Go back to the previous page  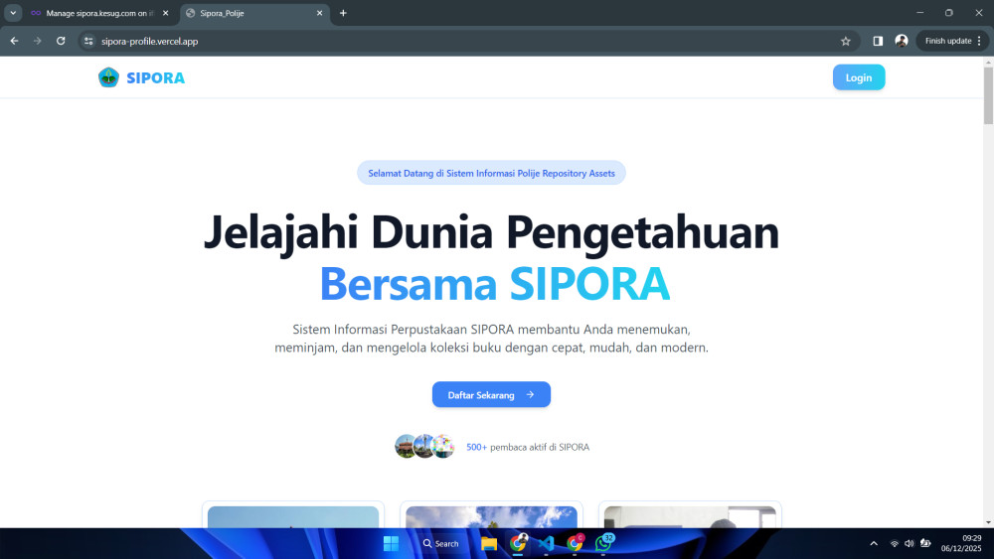pyautogui.click(x=14, y=41)
